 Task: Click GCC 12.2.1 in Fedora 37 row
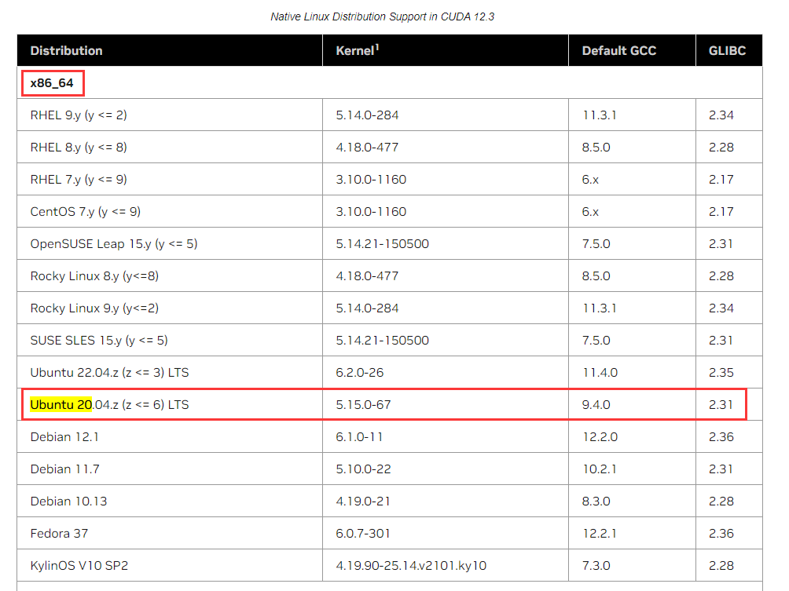600,533
